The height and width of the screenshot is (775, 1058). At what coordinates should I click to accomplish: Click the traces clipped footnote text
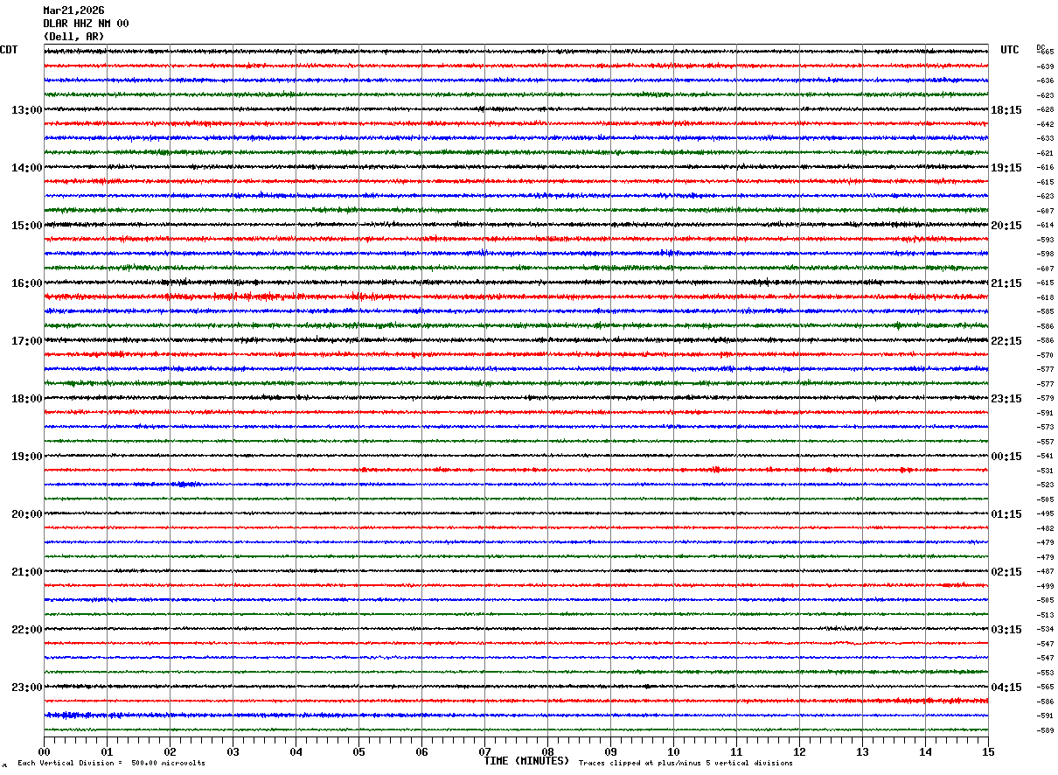pyautogui.click(x=686, y=764)
